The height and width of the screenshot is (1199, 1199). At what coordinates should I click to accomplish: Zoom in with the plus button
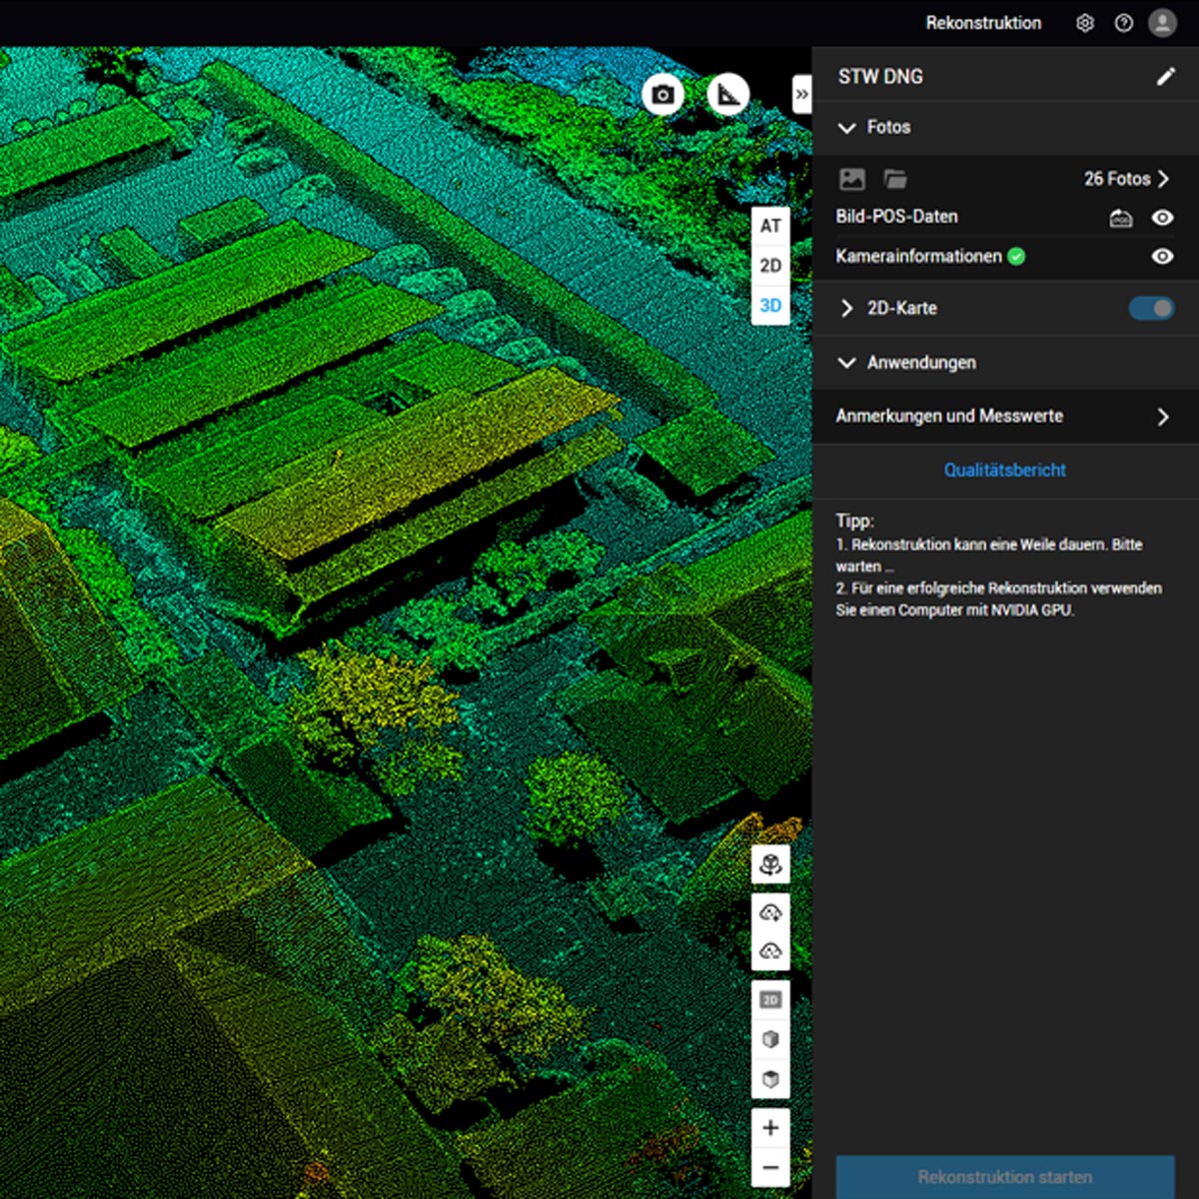tap(770, 1128)
